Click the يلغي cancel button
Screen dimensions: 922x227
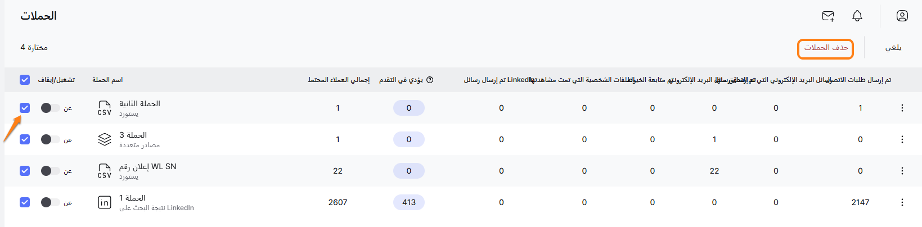[893, 48]
